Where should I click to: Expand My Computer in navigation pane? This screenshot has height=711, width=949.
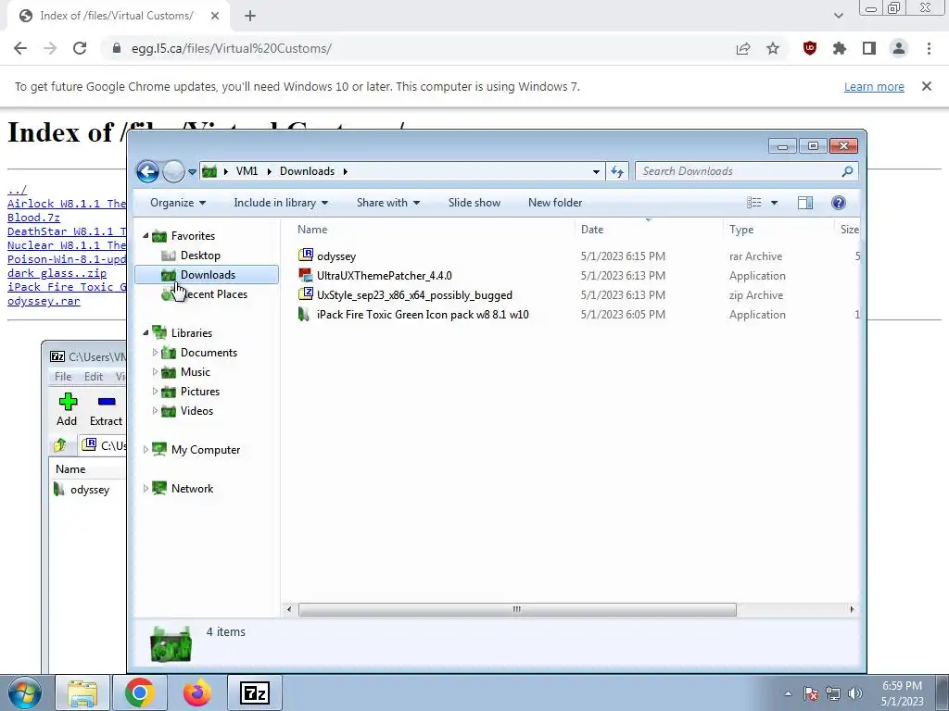coord(146,449)
